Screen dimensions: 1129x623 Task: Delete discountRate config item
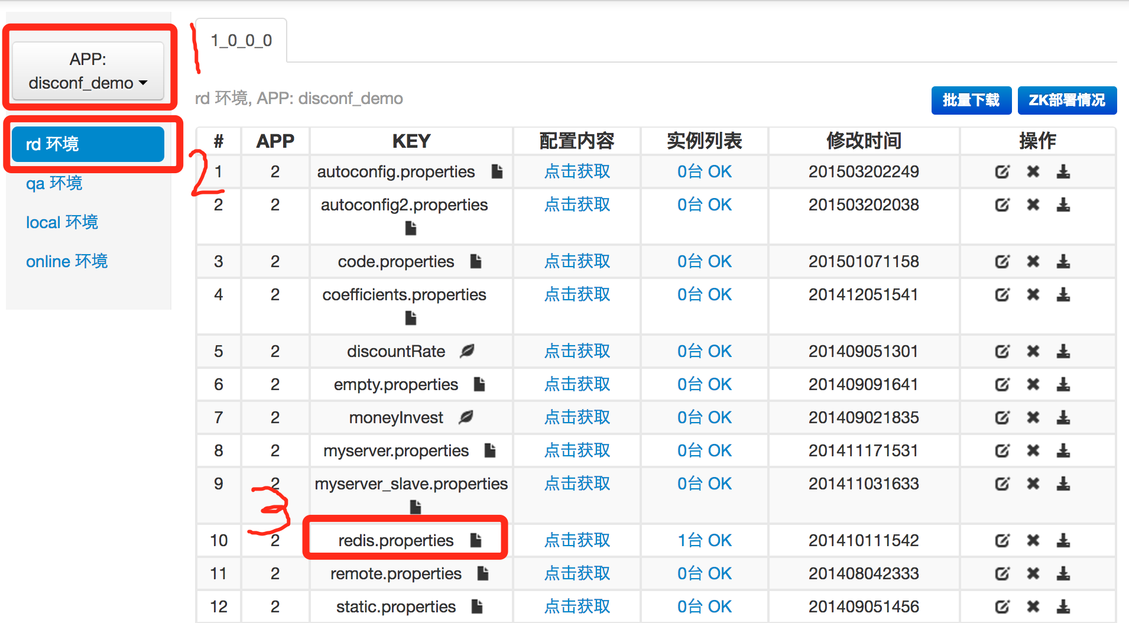tap(1033, 352)
